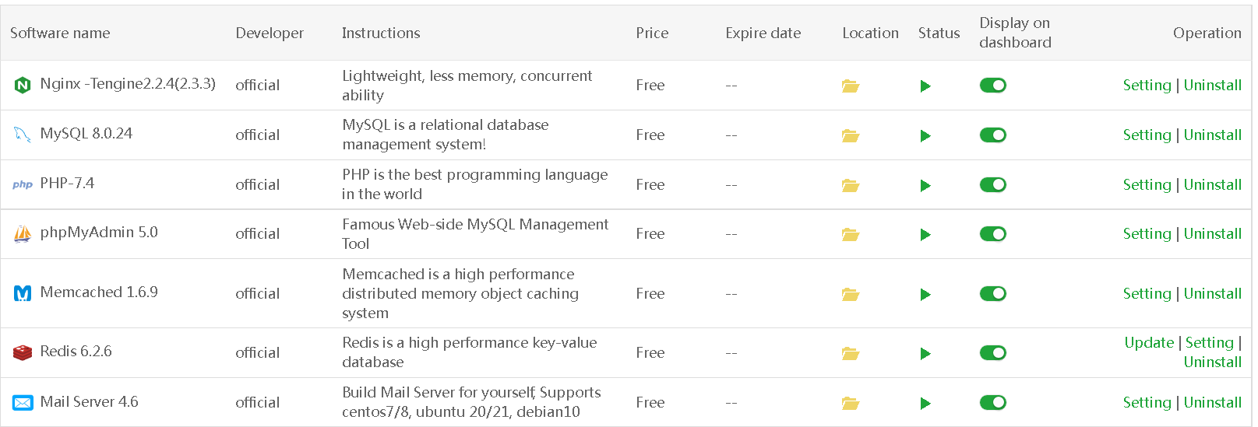This screenshot has width=1258, height=427.
Task: Turn off Redis dashboard display switch
Action: (x=992, y=352)
